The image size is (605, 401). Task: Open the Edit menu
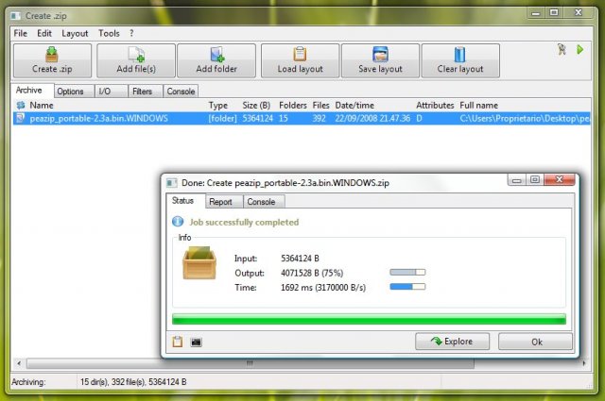[44, 34]
